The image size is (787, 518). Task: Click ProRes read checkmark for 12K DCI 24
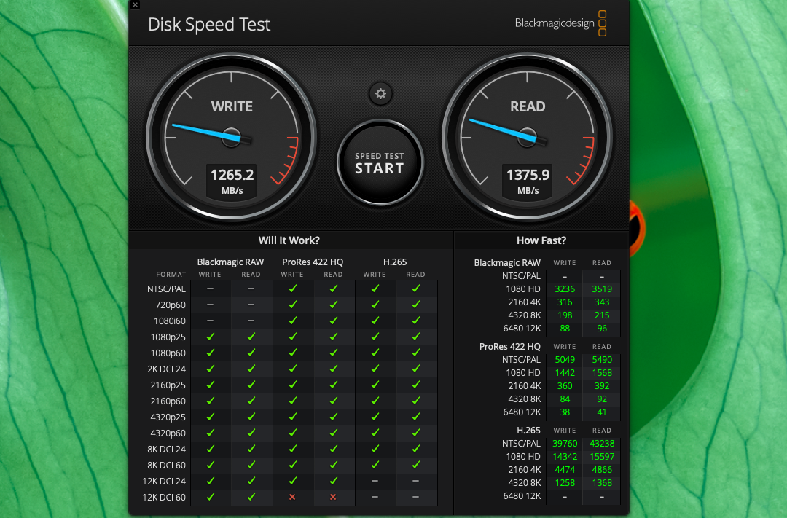(334, 481)
